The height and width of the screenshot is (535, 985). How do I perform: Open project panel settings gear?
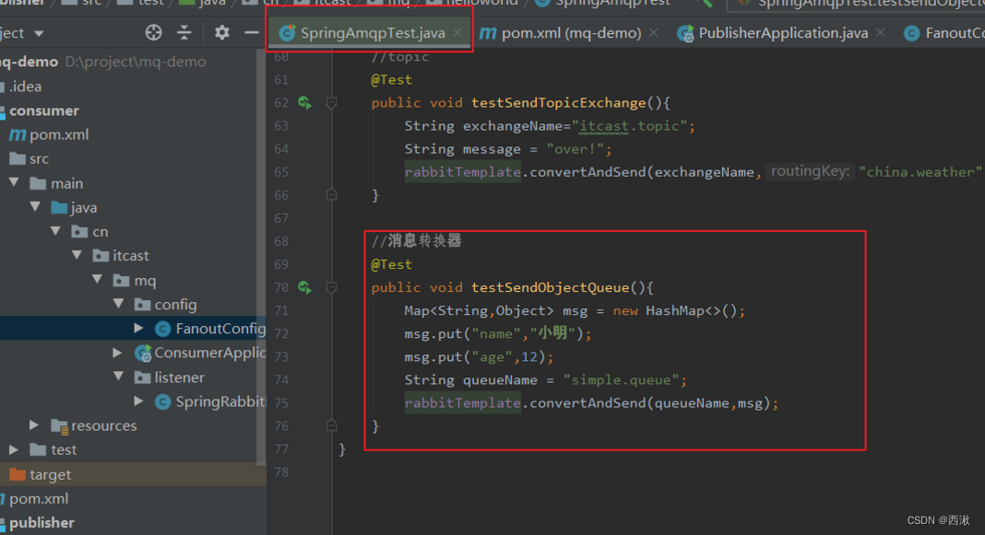point(221,32)
